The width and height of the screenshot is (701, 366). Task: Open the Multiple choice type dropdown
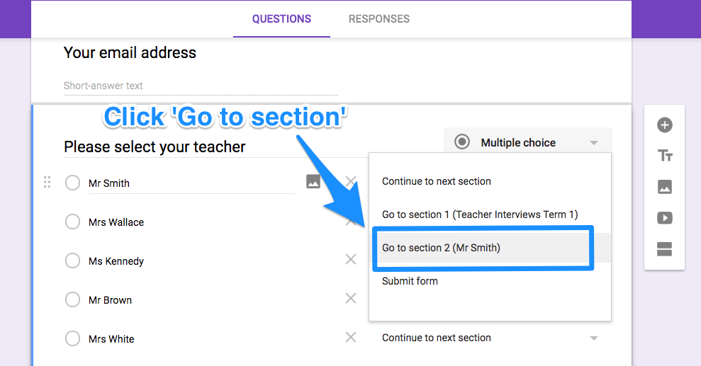(x=527, y=142)
